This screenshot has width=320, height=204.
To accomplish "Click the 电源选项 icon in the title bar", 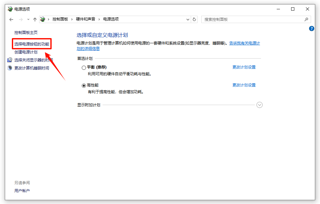I will coord(10,9).
